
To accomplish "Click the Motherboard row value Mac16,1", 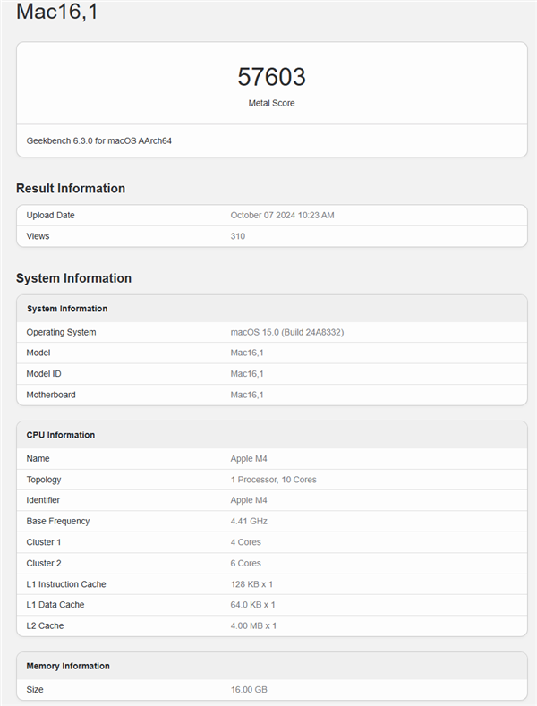I will click(246, 395).
